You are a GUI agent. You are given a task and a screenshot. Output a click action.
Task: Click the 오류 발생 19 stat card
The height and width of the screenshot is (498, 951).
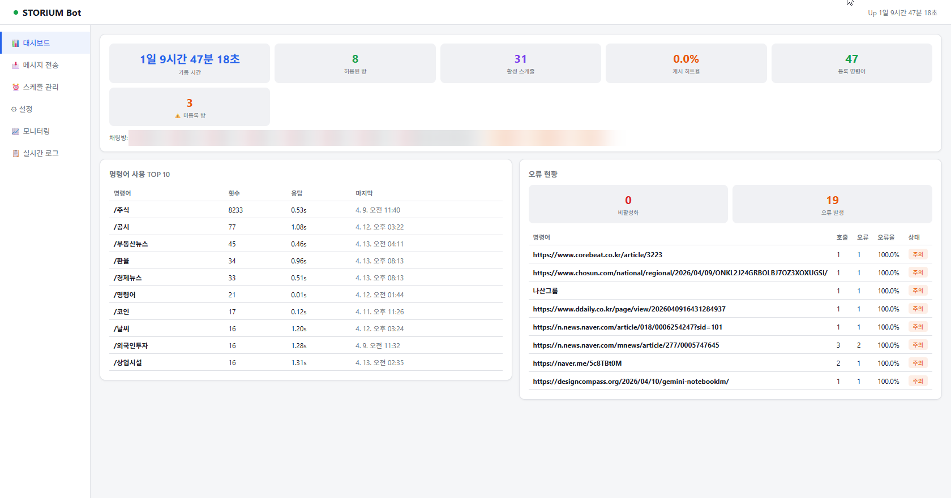click(x=832, y=204)
